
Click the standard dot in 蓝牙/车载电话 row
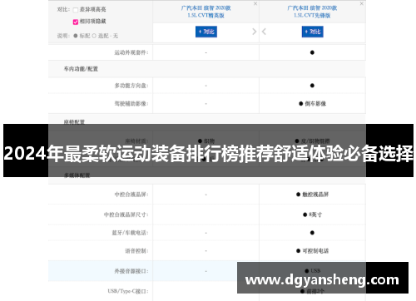pos(312,233)
